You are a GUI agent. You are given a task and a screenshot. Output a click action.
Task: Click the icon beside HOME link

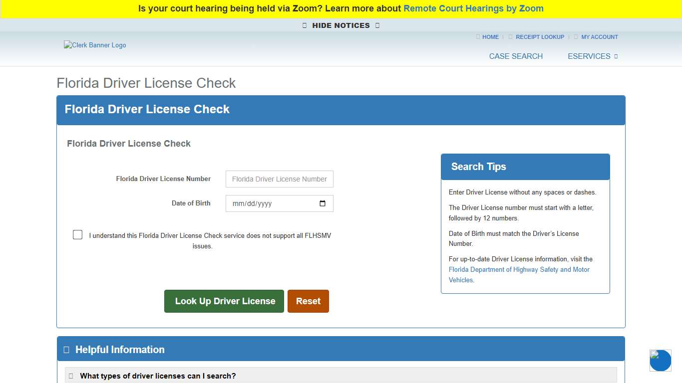(x=478, y=37)
